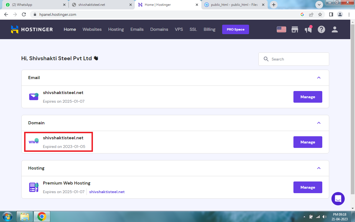The width and height of the screenshot is (355, 222).
Task: Open the language selector flag icon
Action: pos(281,29)
